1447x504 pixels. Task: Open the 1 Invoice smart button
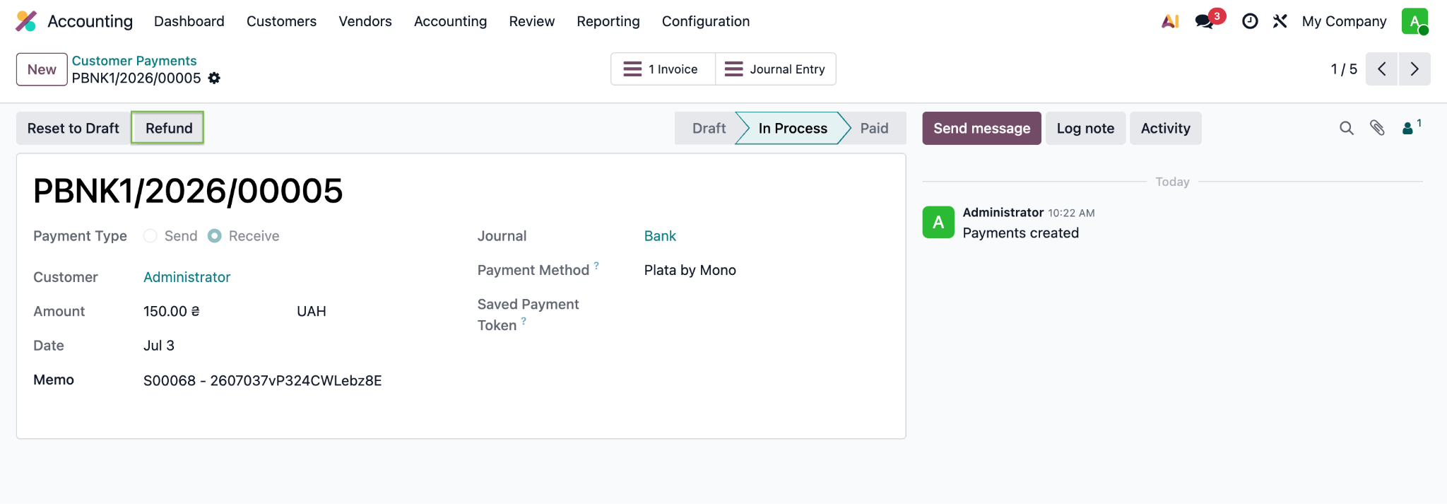click(x=663, y=69)
